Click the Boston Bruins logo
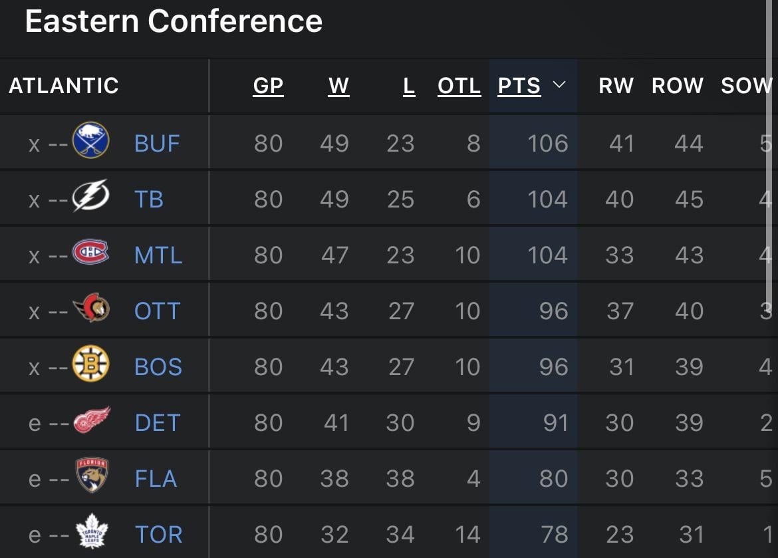This screenshot has width=778, height=558. click(x=90, y=364)
